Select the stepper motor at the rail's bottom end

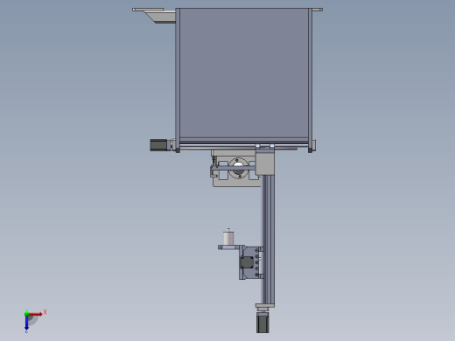pos(262,323)
